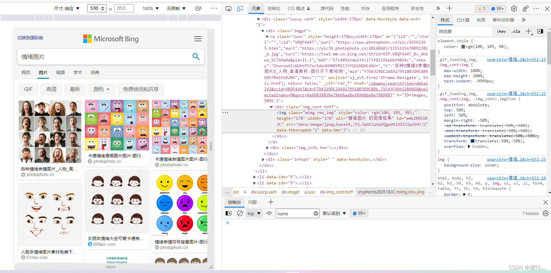This screenshot has width=551, height=273.
Task: Click the GIF filter button
Action: point(28,89)
